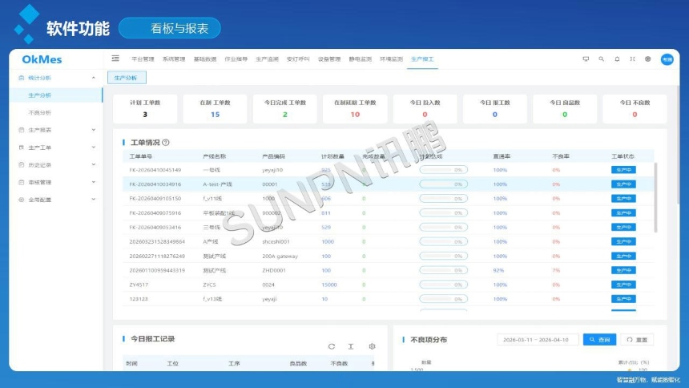Collapse the 统计分析 menu group

coord(94,78)
